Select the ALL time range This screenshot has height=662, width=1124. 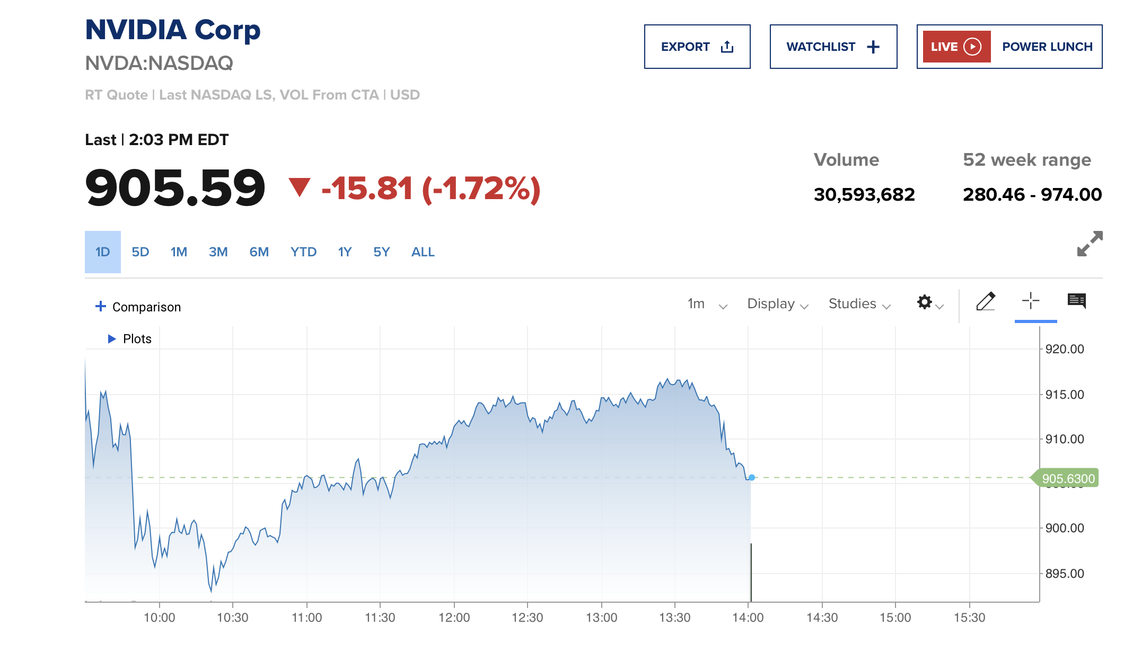423,252
